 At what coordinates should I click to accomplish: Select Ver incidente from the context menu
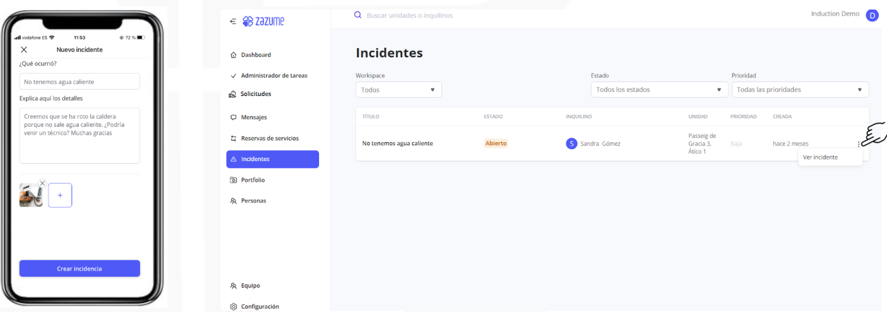tap(820, 158)
